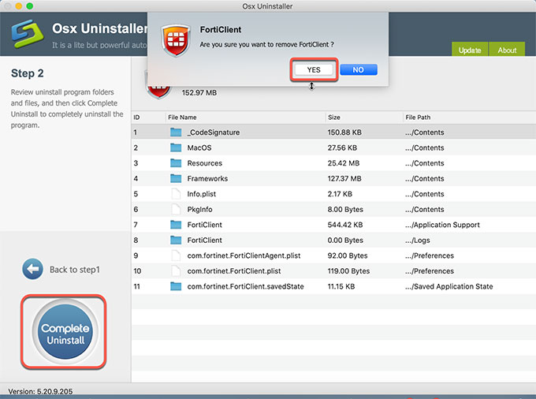536x399 pixels.
Task: Click the Back to step1 link text
Action: point(74,270)
